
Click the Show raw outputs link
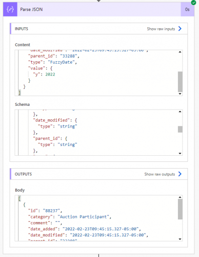160,174
